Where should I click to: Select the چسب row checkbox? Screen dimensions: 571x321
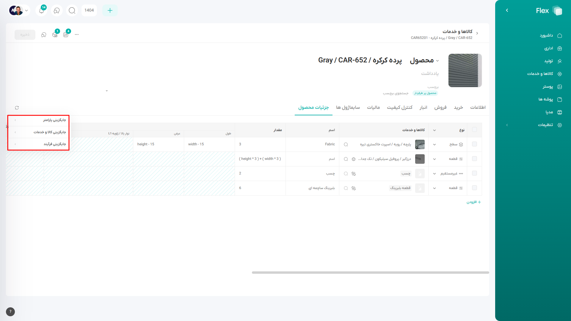click(474, 173)
